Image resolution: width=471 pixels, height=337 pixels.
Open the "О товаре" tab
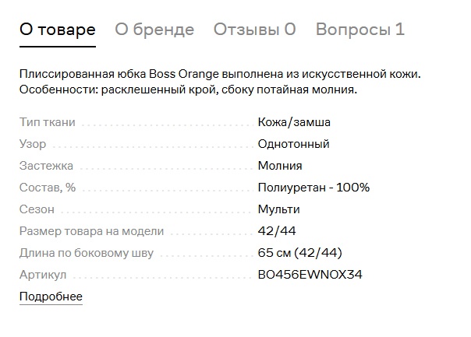57,30
